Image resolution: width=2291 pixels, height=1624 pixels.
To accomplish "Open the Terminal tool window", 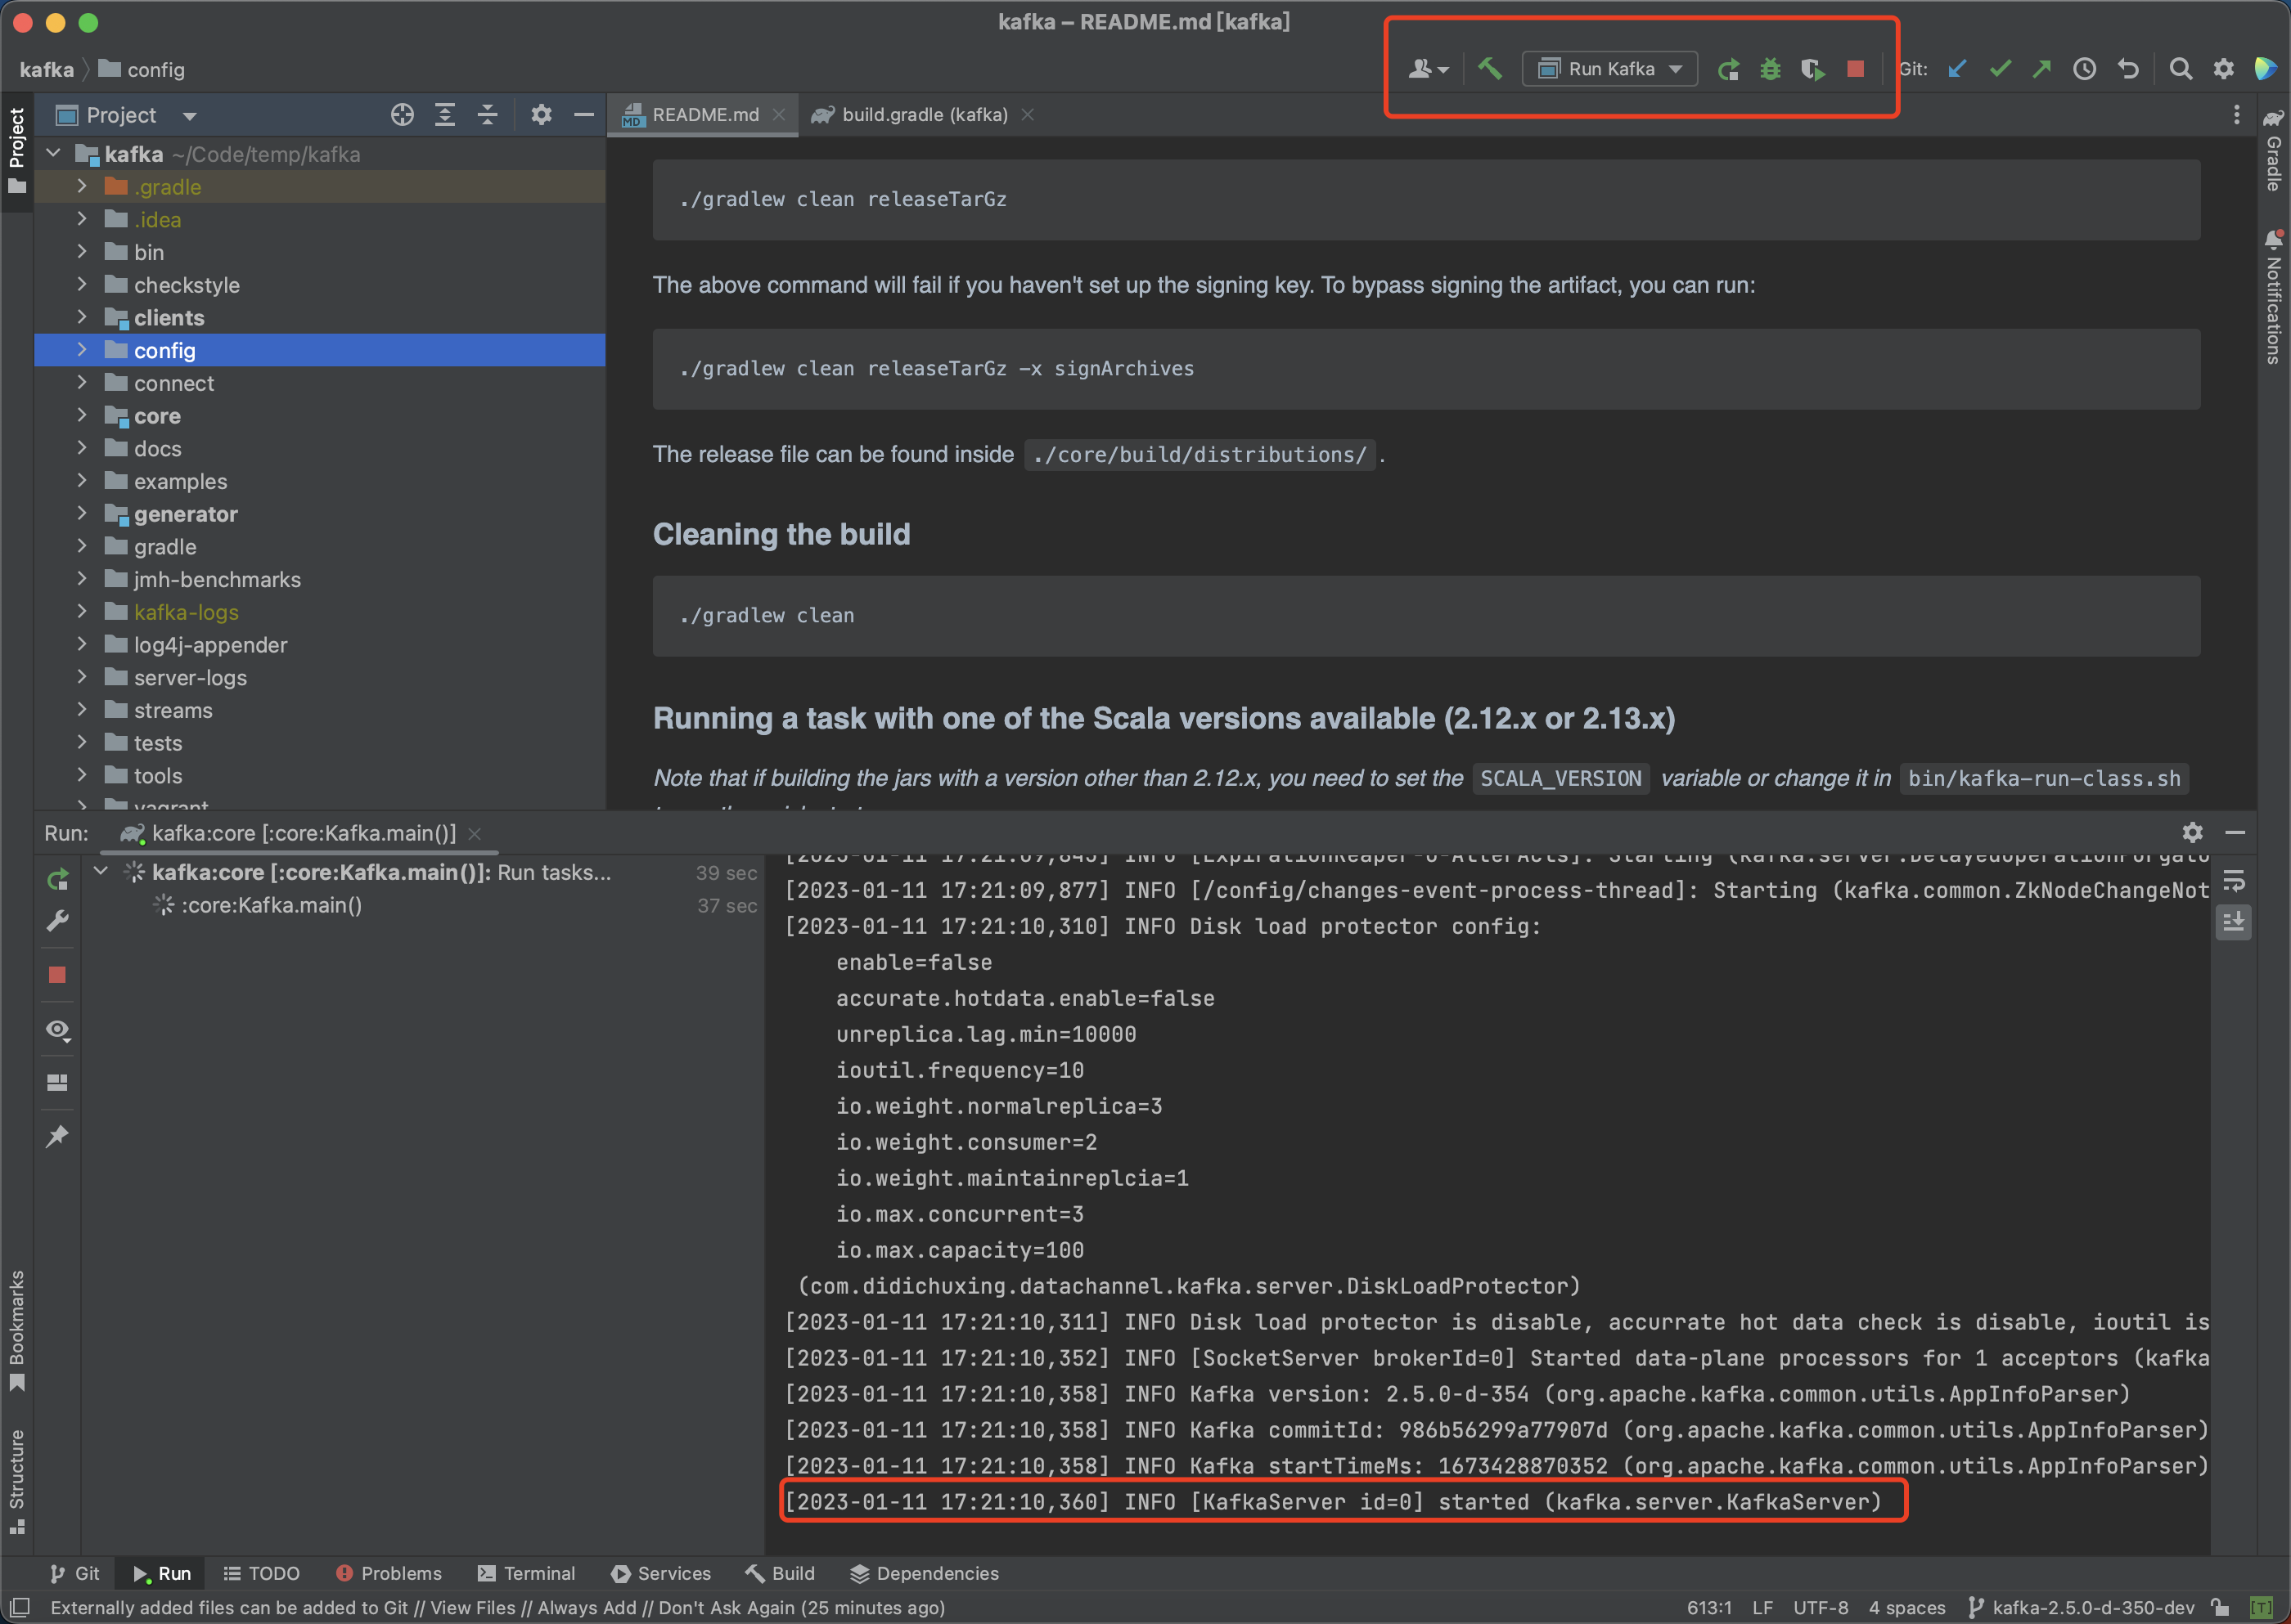I will coord(527,1572).
